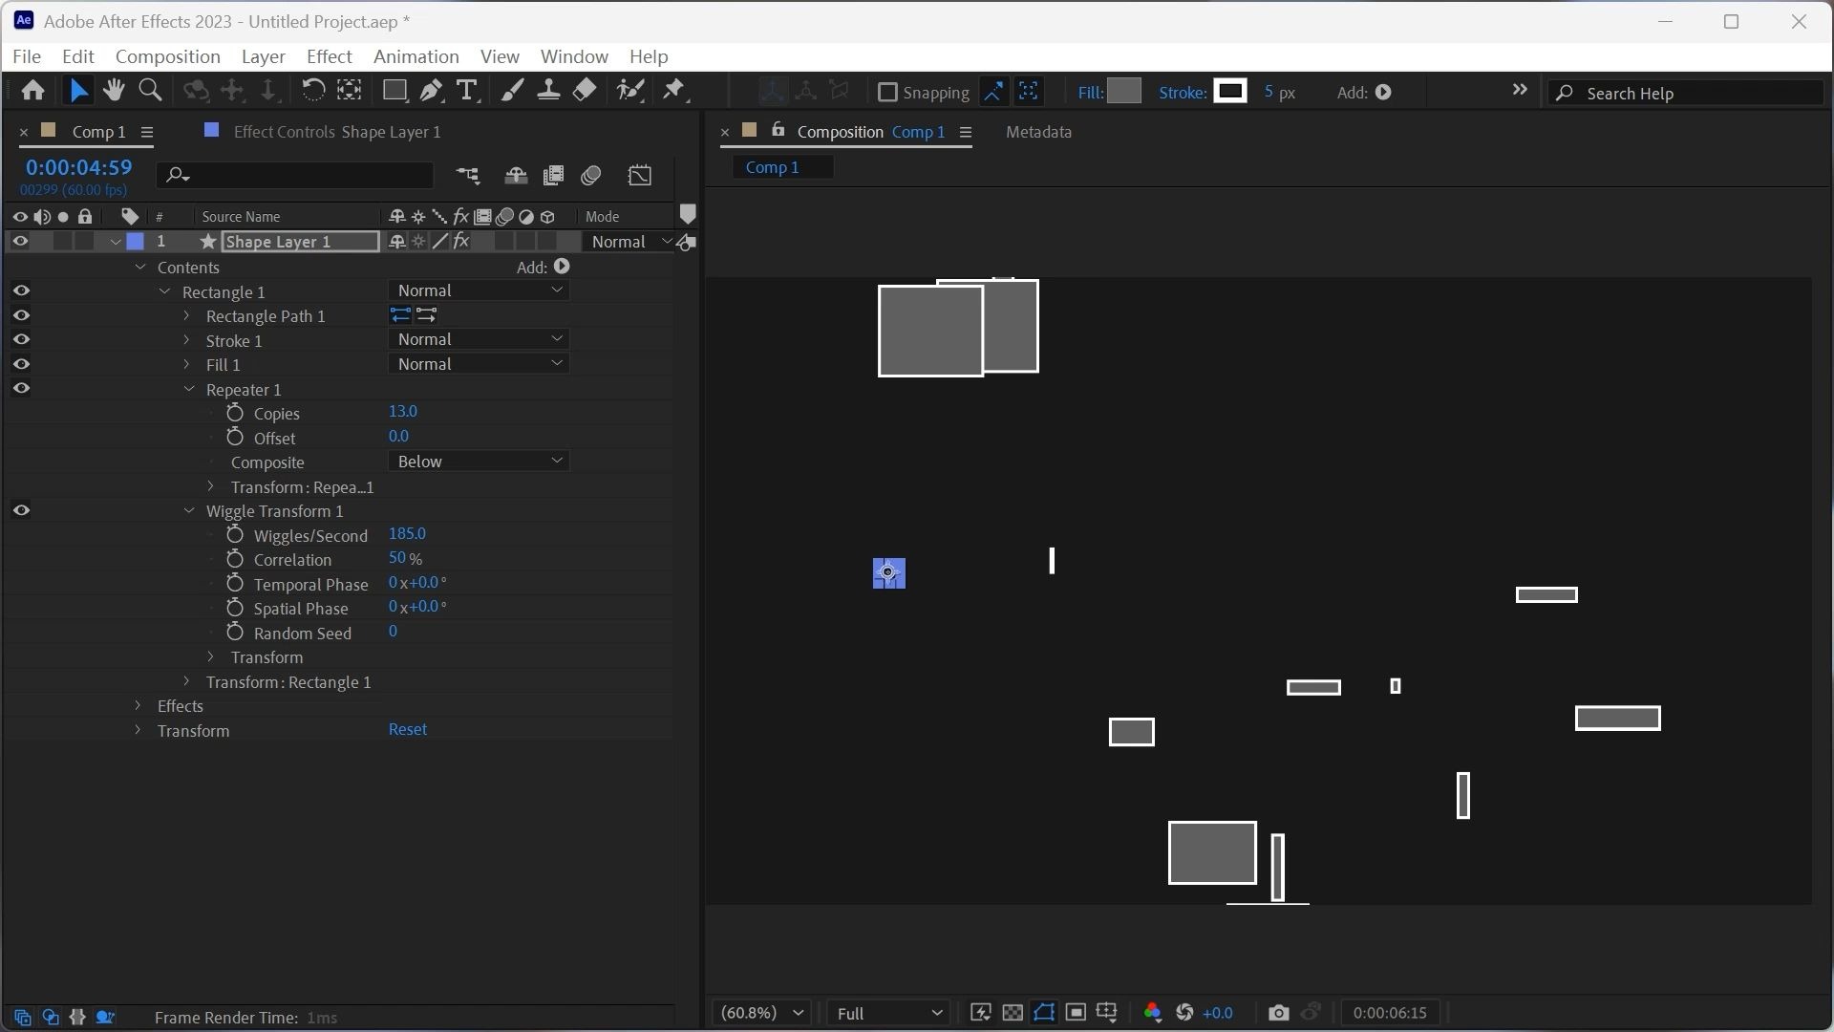The width and height of the screenshot is (1834, 1032).
Task: Click Reset next to Transform
Action: tap(407, 729)
